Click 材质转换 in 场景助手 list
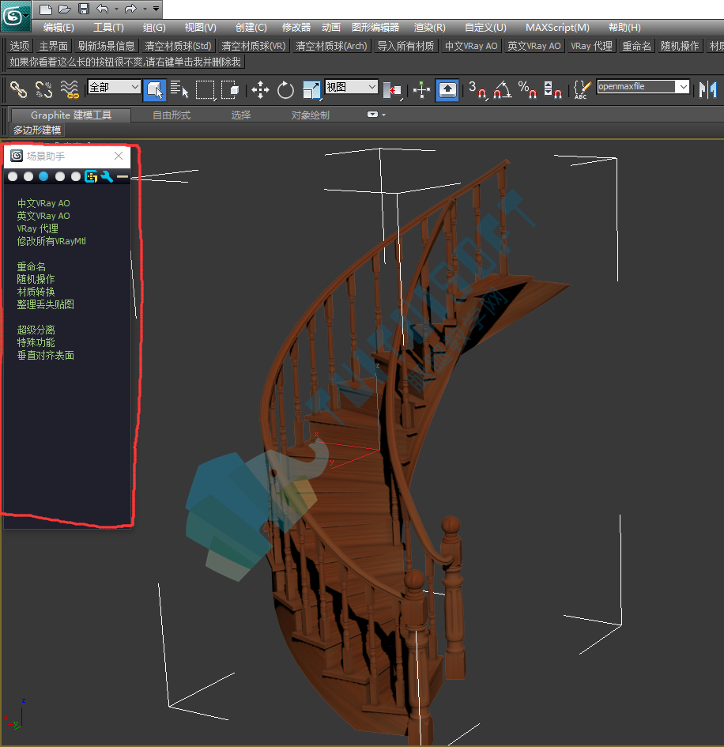 point(36,292)
